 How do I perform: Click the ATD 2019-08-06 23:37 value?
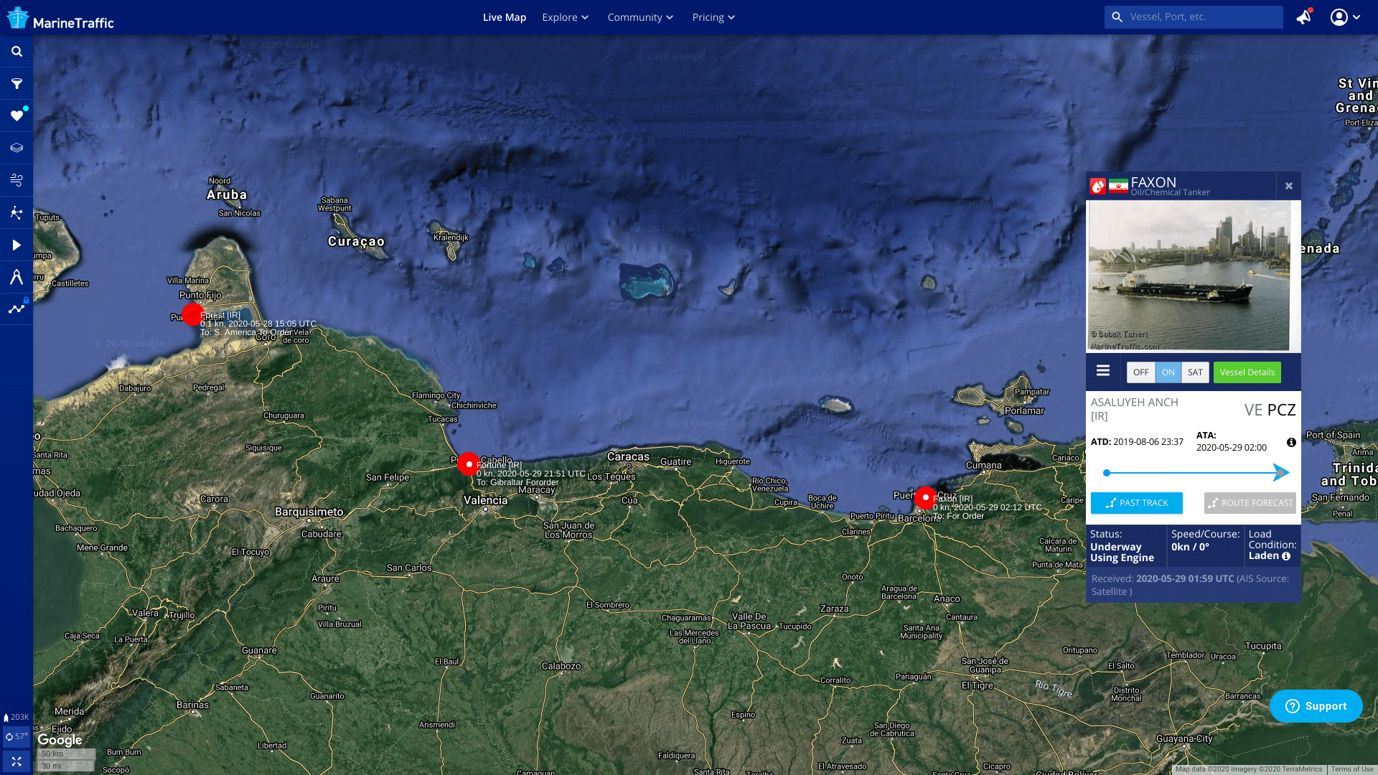[x=1148, y=442]
